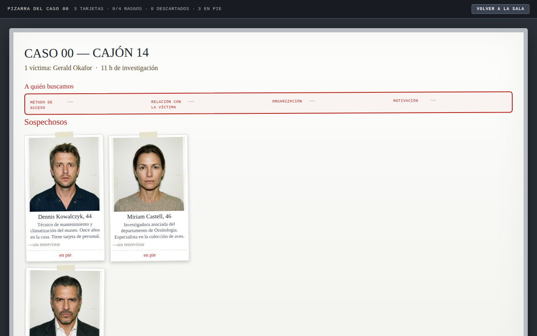Image resolution: width=537 pixels, height=336 pixels.
Task: Click Miriam Castell's Ornitología description text
Action: [149, 230]
